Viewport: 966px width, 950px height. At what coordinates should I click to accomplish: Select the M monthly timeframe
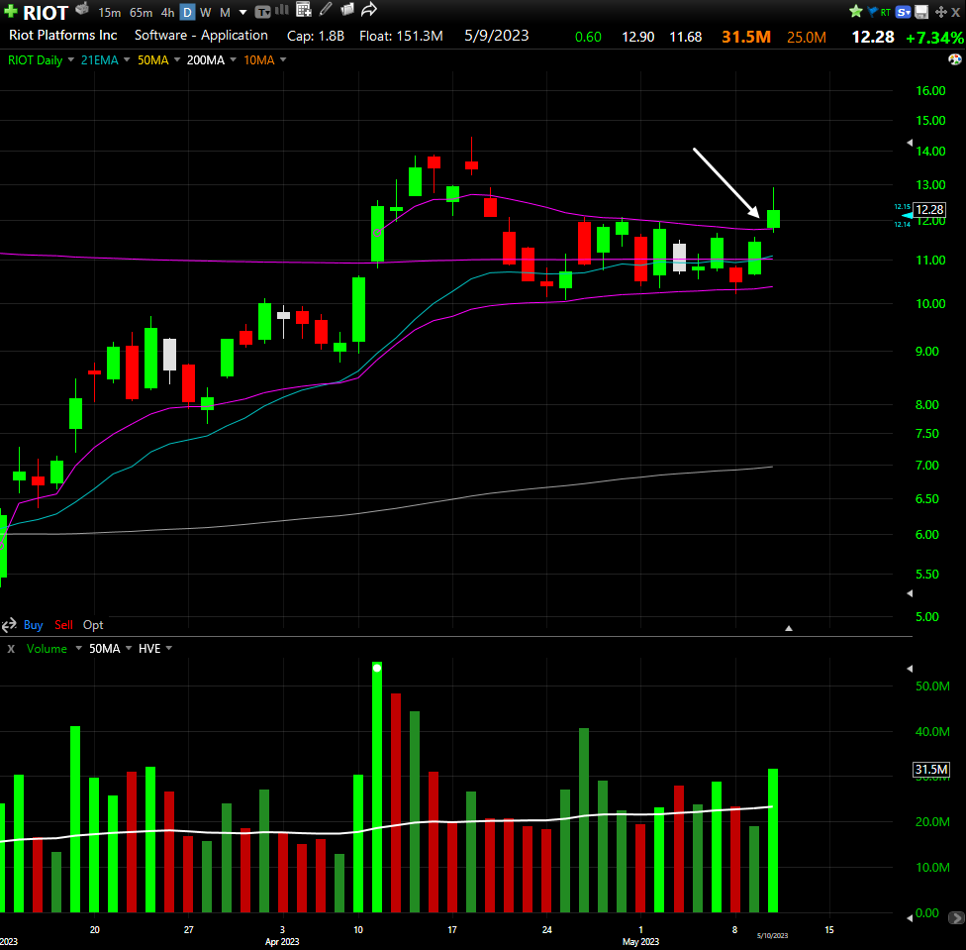(225, 12)
